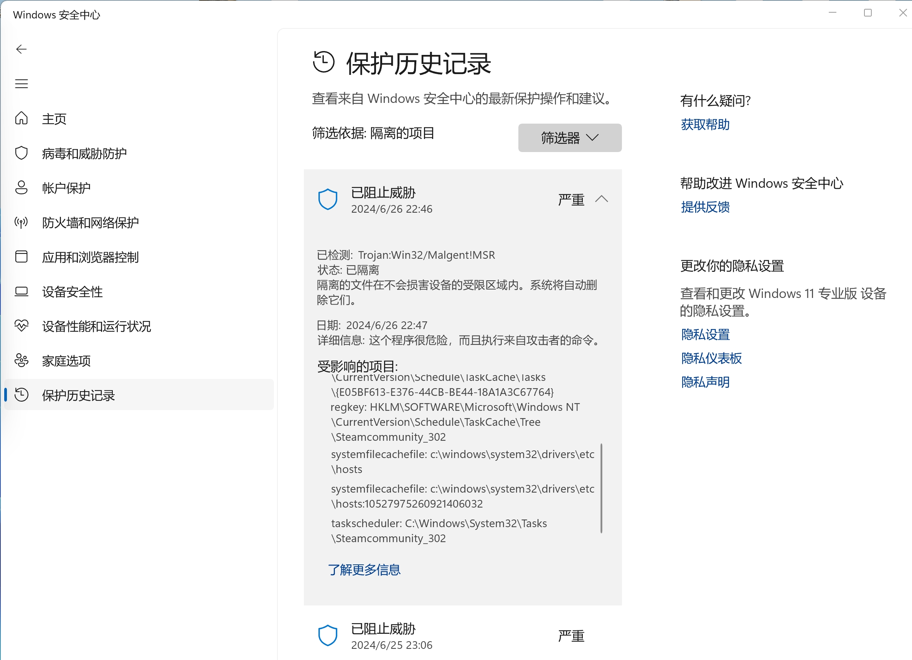The image size is (912, 660).
Task: Open the 筛选器 filter dropdown
Action: click(x=570, y=137)
